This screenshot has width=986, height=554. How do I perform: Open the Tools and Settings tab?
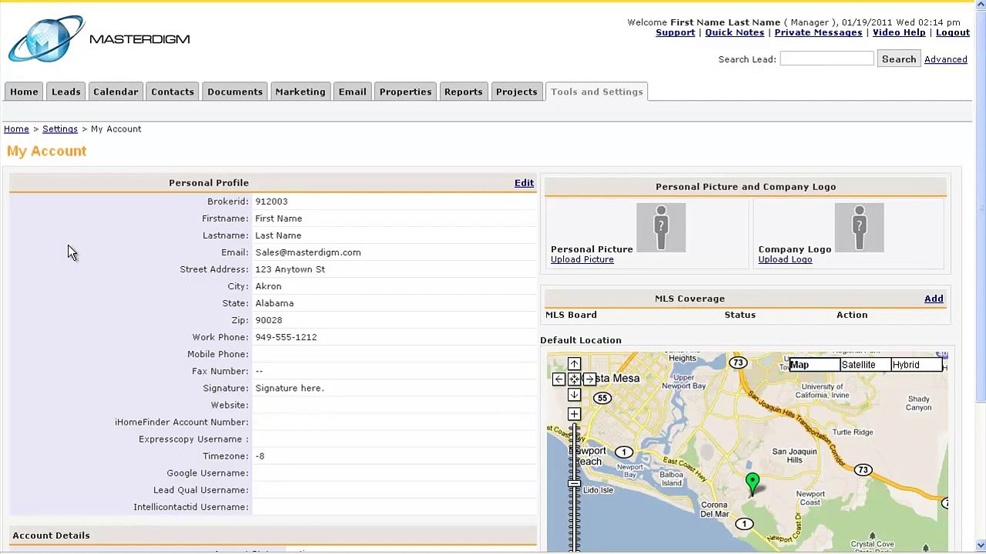coord(597,92)
